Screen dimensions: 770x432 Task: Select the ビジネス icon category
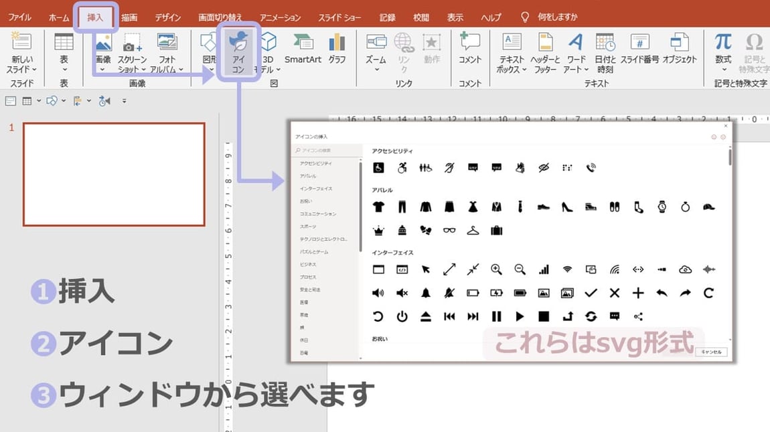(309, 263)
